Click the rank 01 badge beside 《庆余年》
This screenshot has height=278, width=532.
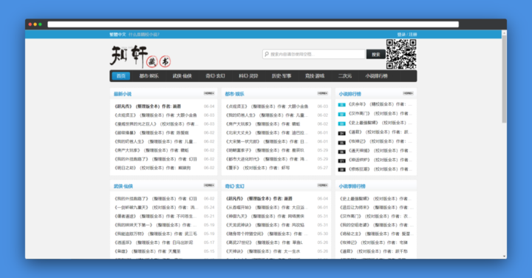coord(341,104)
